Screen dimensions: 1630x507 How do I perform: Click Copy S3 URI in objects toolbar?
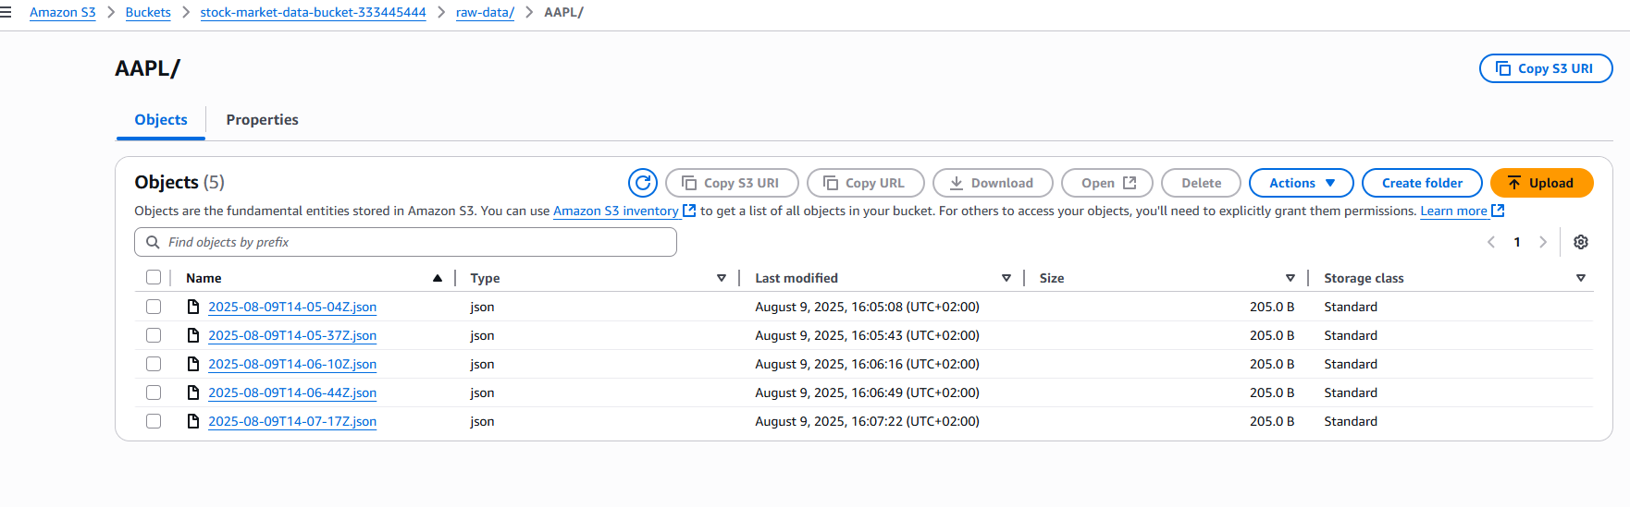click(731, 183)
